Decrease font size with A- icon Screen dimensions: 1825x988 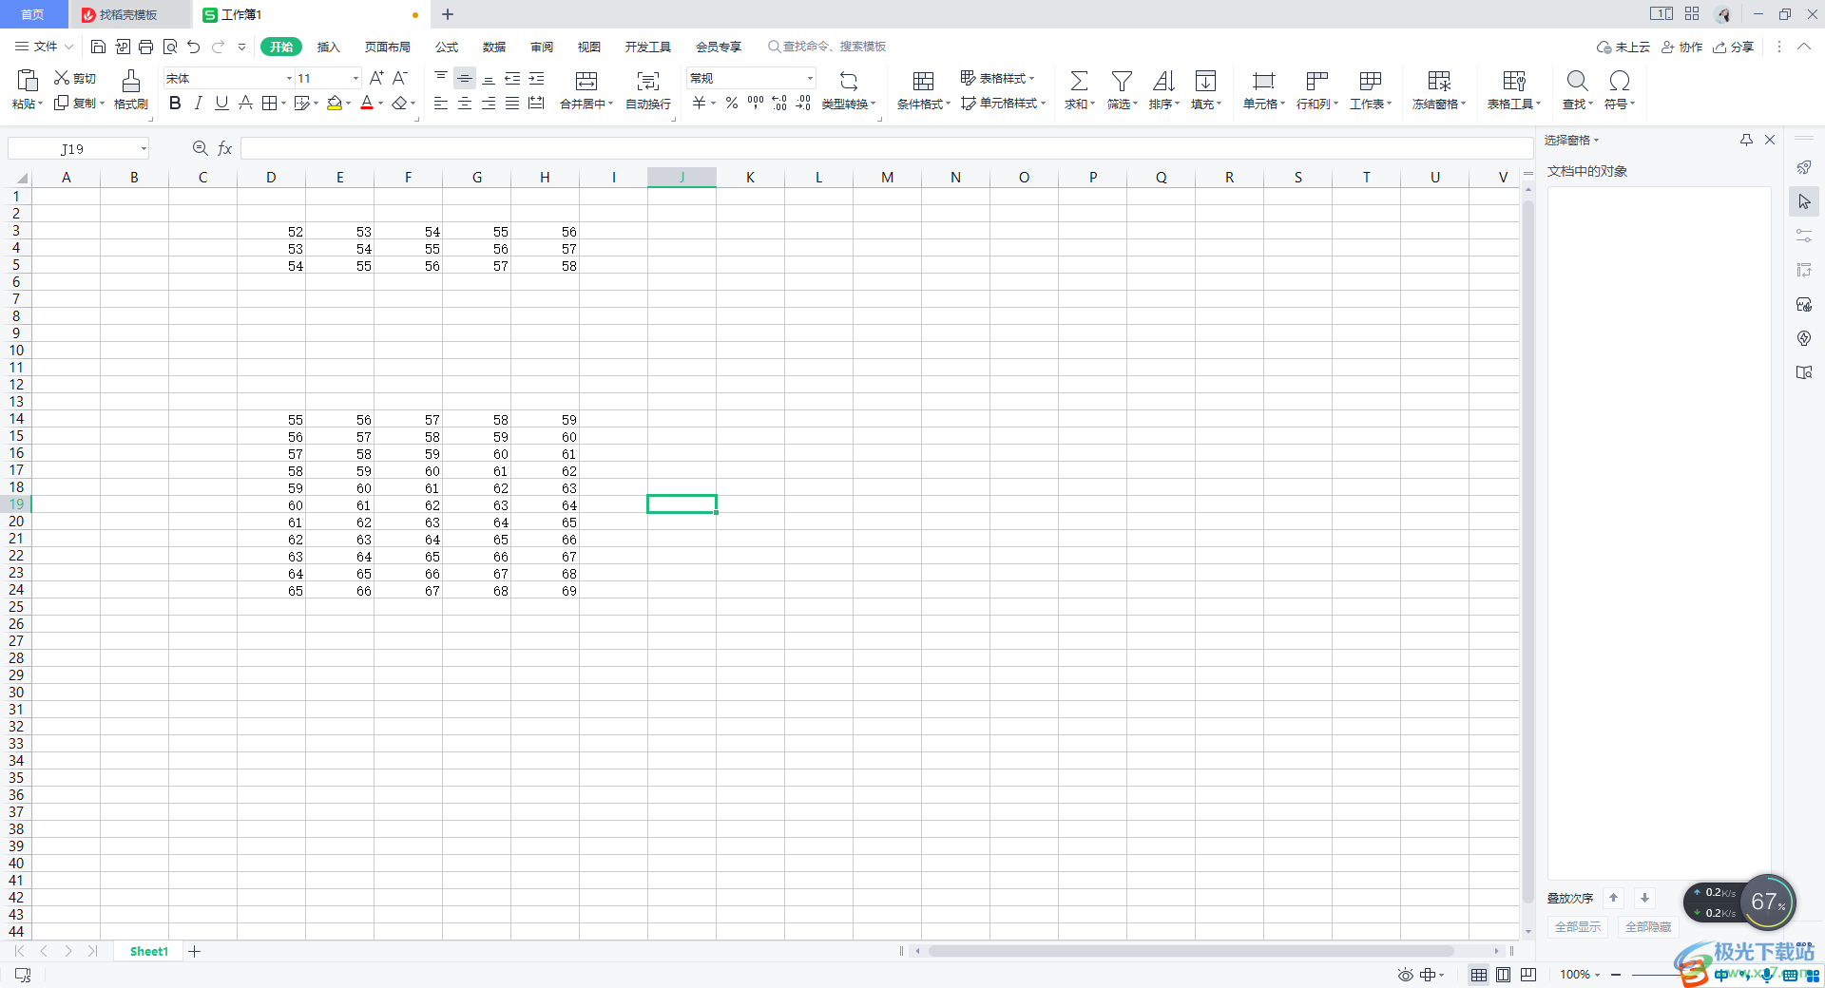pyautogui.click(x=400, y=78)
